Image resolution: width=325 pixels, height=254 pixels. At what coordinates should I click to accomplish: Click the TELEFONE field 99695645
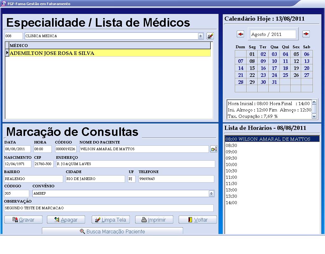point(176,179)
